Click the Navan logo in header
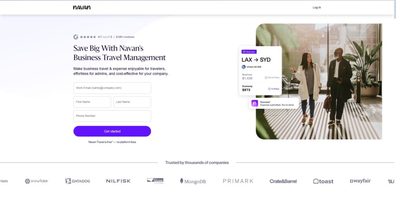396x202 pixels. (x=82, y=8)
